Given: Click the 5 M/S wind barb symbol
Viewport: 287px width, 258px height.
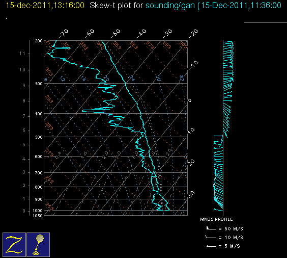Looking at the screenshot, I should pyautogui.click(x=211, y=246).
